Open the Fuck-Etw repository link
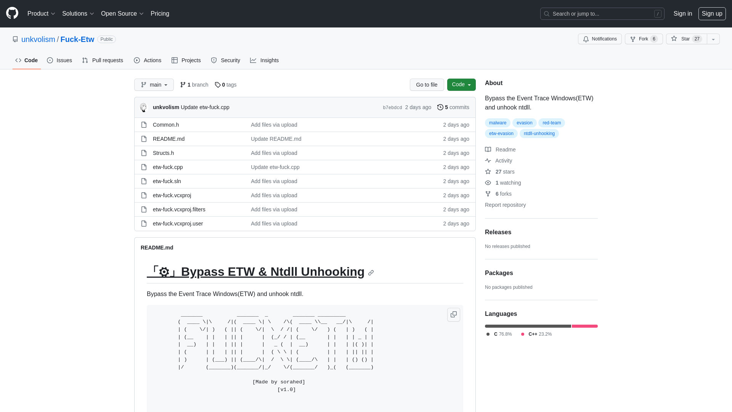 [77, 39]
